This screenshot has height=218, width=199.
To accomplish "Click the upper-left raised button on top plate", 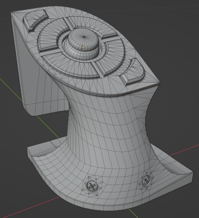I will click(35, 21).
